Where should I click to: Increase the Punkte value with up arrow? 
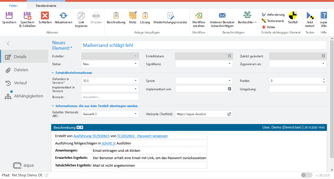(x=324, y=80)
